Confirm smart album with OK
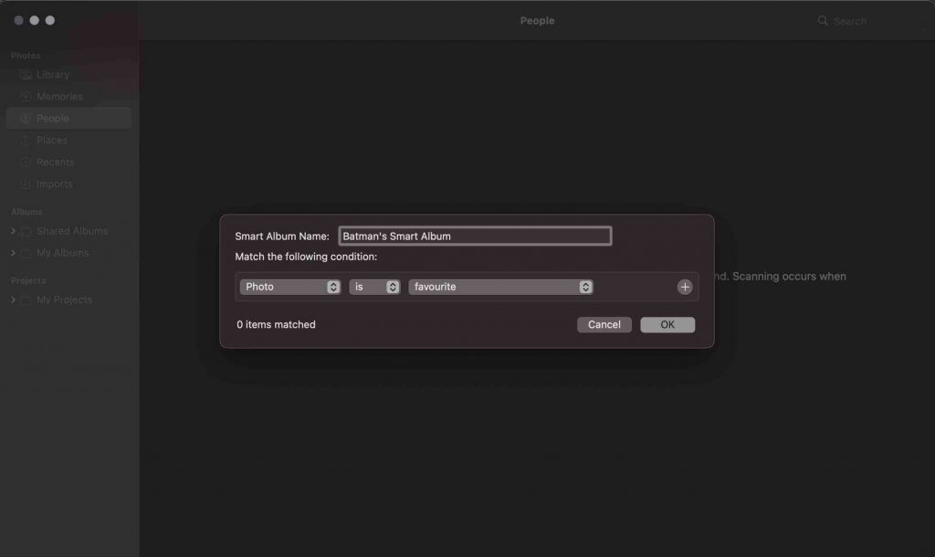This screenshot has height=557, width=935. coord(667,325)
